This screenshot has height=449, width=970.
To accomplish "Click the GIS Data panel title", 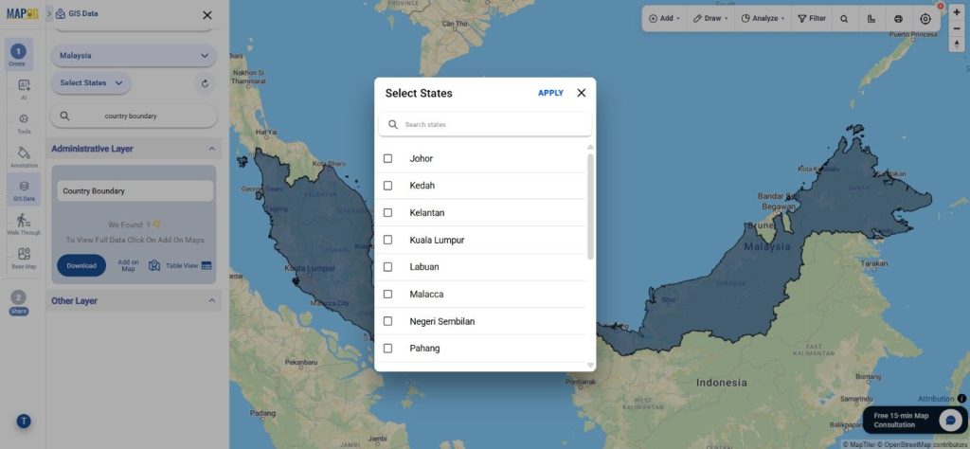I will 82,13.
